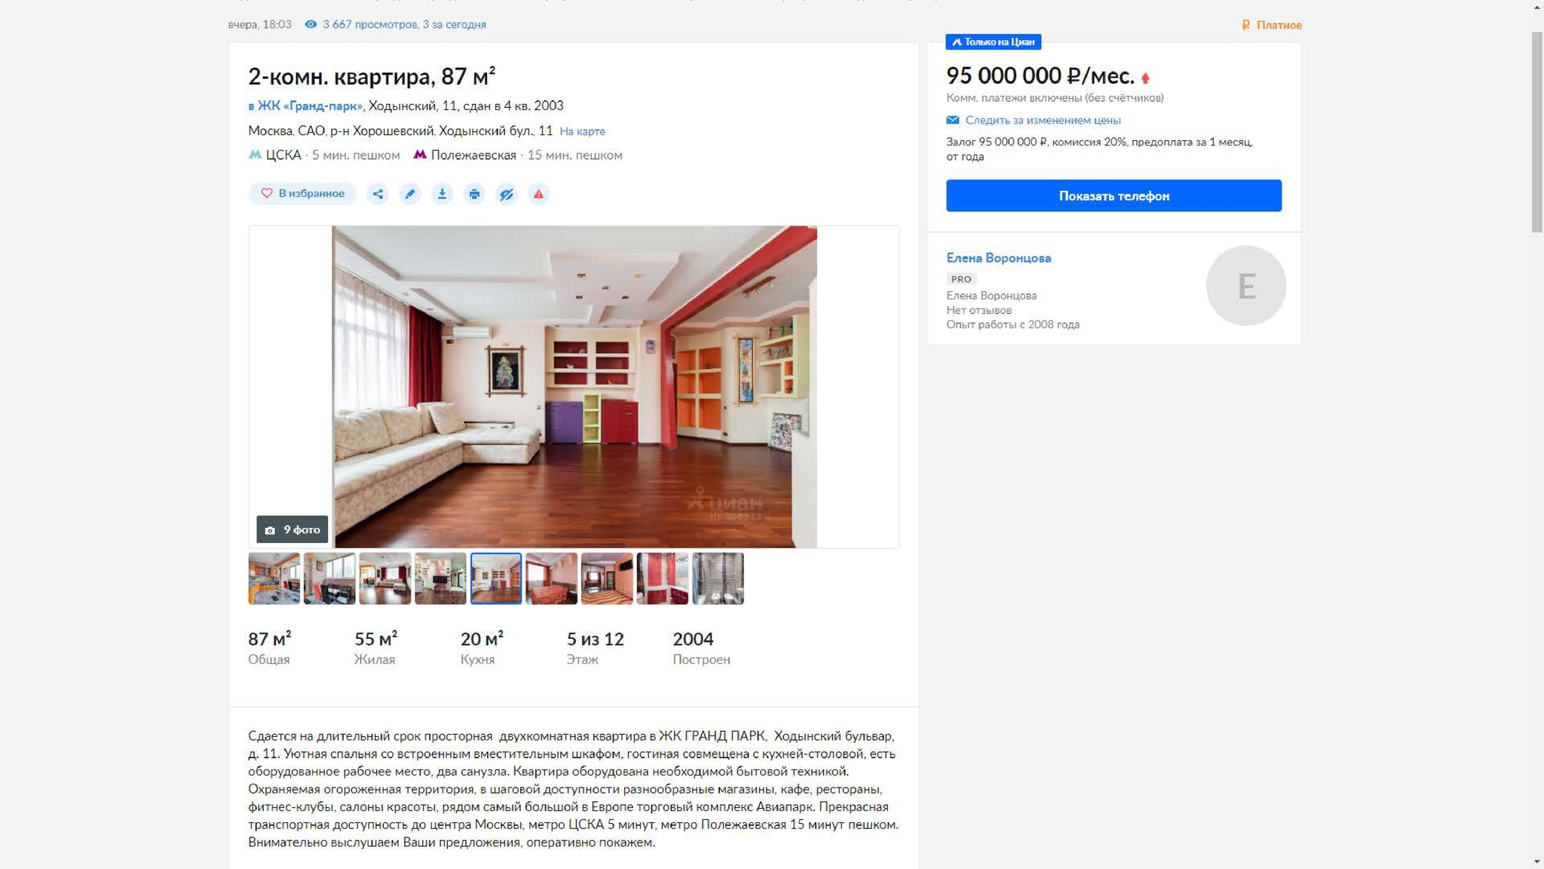Click the 9 фото badge on gallery
This screenshot has height=869, width=1544.
click(293, 530)
